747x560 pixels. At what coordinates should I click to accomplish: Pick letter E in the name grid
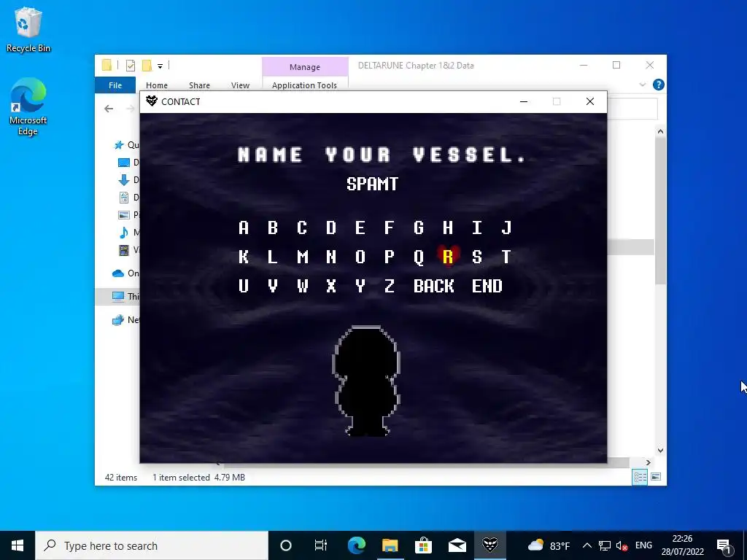360,227
